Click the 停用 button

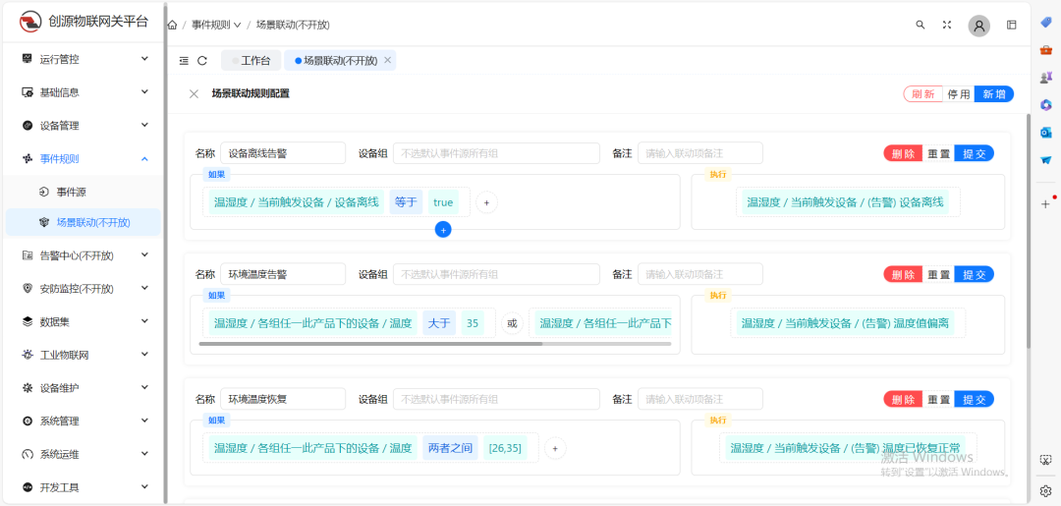pos(959,94)
